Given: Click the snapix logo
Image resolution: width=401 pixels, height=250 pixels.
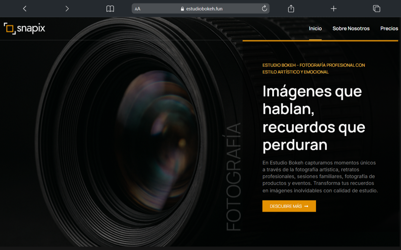Looking at the screenshot, I should (x=25, y=29).
